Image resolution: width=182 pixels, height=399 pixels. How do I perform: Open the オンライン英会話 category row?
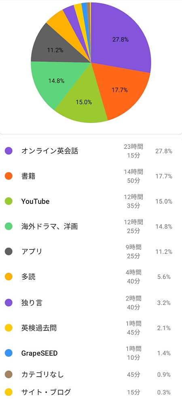[x=91, y=151]
